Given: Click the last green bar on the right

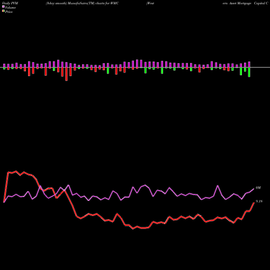Looking at the screenshot, I should (249, 72).
